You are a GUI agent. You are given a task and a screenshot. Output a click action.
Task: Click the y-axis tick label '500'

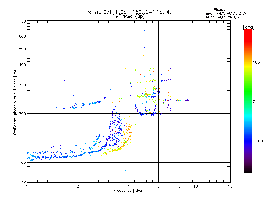(x=22, y=49)
